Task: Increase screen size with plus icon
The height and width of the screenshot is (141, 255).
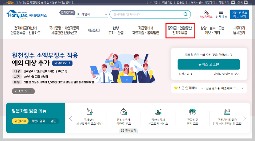Action: [x=246, y=3]
